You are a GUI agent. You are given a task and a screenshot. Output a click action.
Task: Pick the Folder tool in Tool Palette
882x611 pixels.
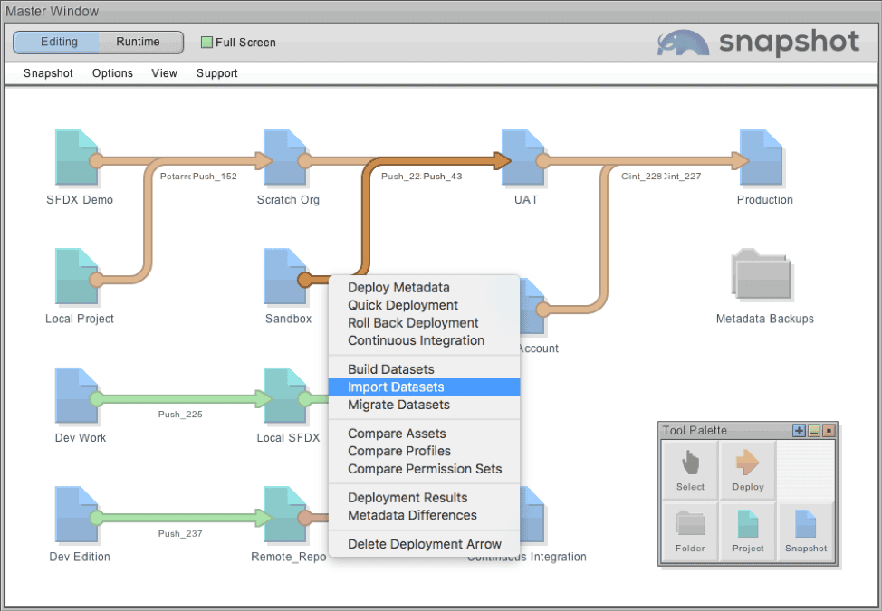(690, 531)
